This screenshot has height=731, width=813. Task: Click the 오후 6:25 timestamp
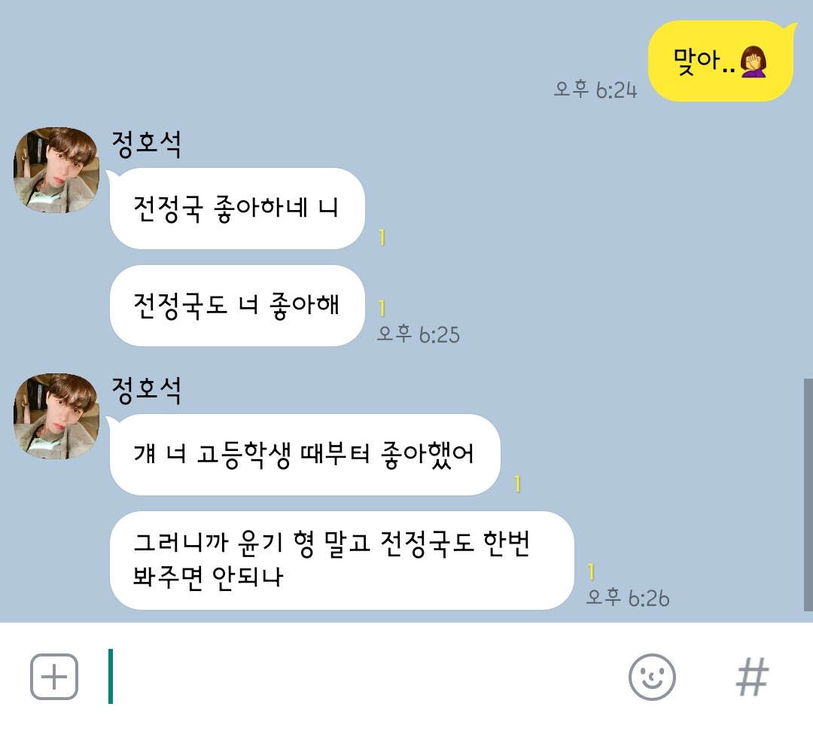pos(418,334)
